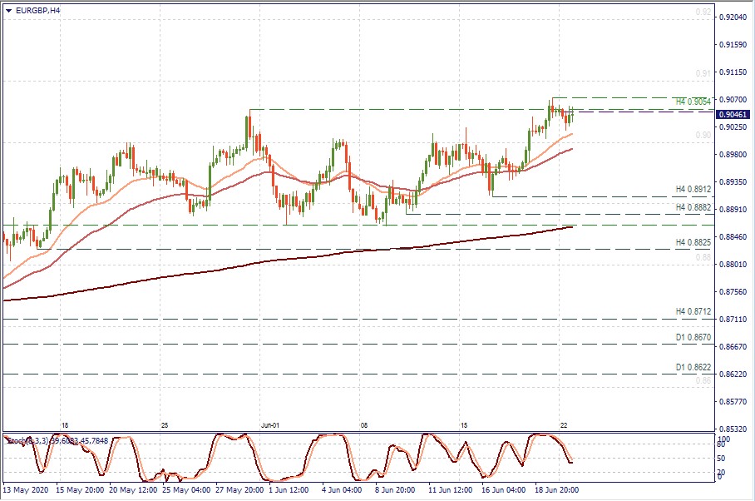
Task: Click the H4 0.8712 level label
Action: click(x=693, y=312)
